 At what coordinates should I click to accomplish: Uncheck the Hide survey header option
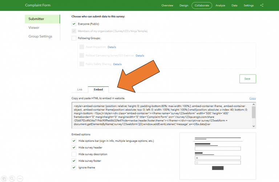tap(74, 147)
